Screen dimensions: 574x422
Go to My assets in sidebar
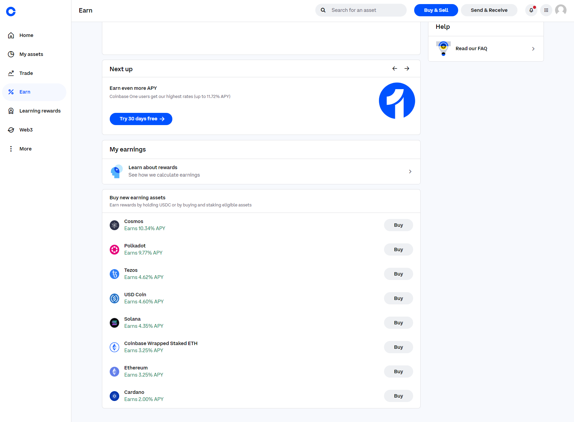34,54
